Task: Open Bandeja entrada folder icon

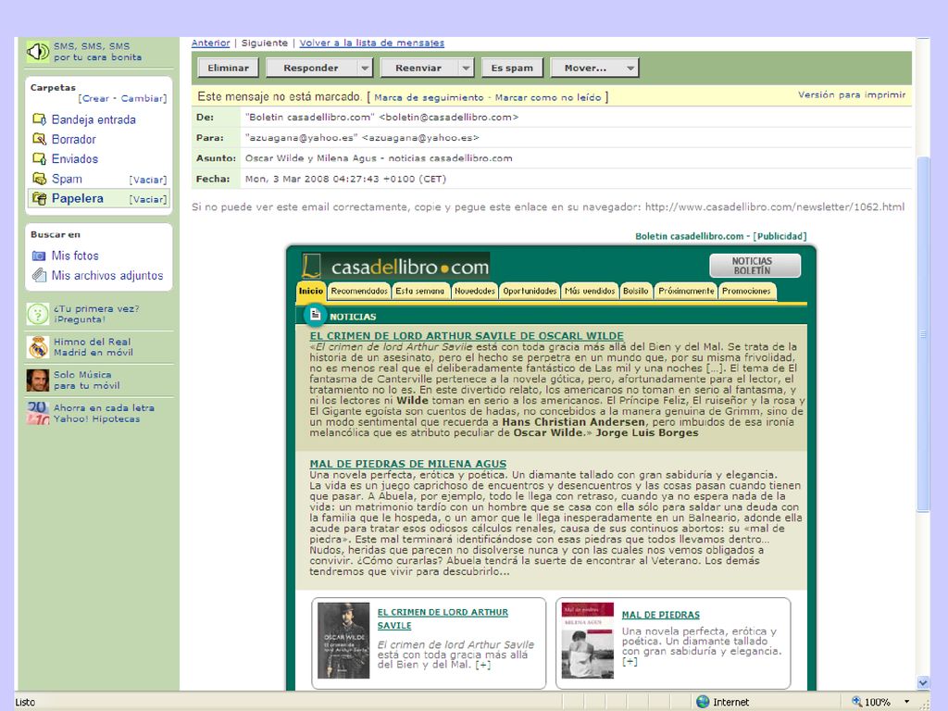Action: tap(39, 119)
